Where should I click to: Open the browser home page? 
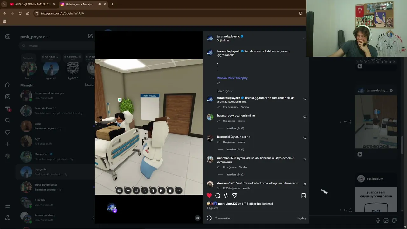28,13
